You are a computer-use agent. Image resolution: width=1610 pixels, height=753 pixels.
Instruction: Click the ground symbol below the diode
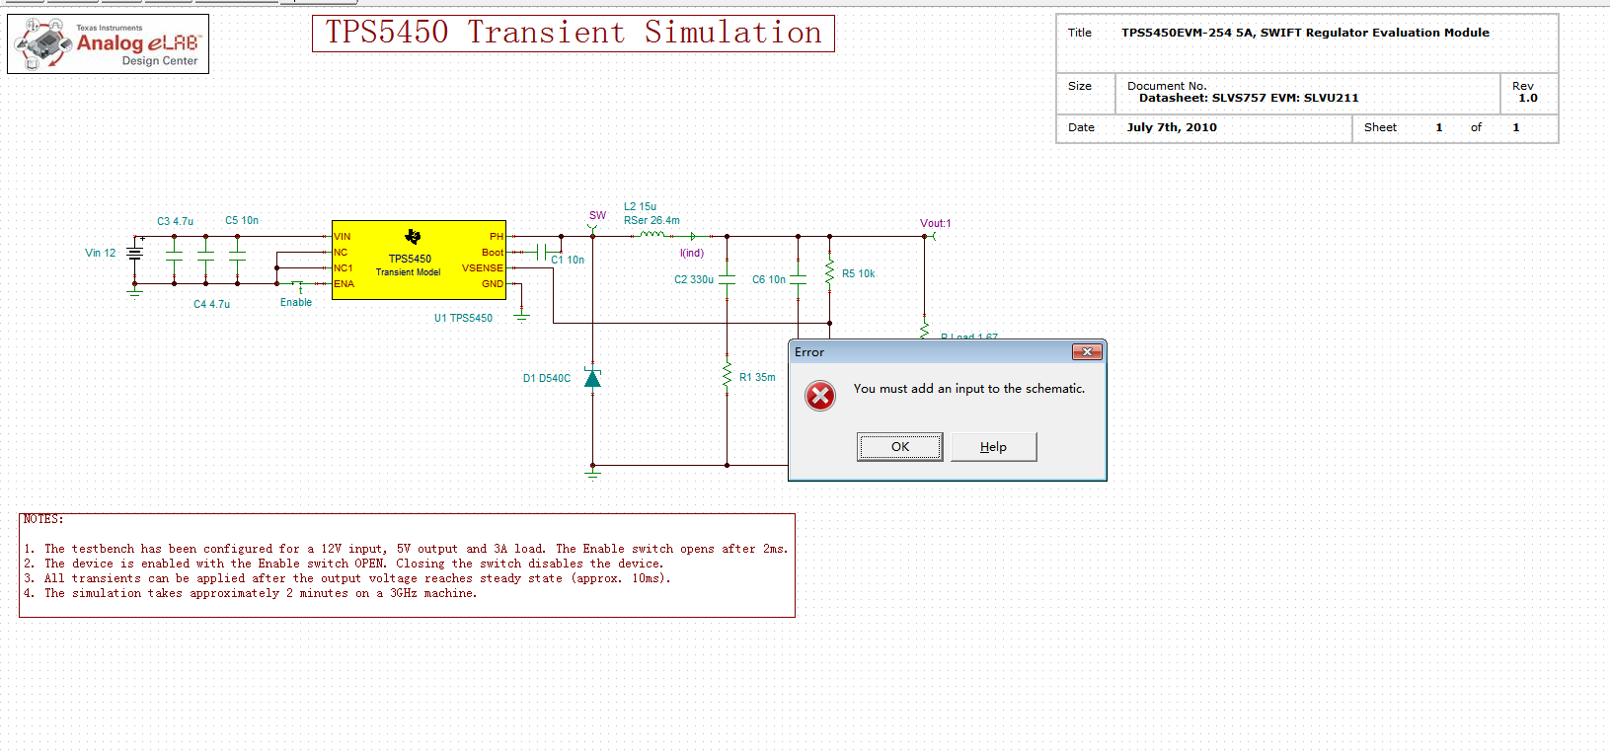click(592, 473)
